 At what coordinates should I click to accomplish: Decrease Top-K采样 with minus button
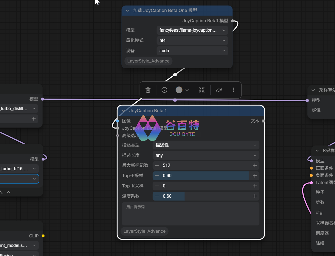click(x=157, y=186)
